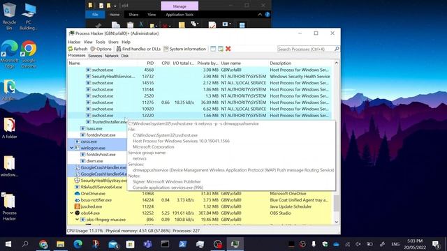
Task: Open the Process Hacker desktop folder
Action: pyautogui.click(x=9, y=206)
